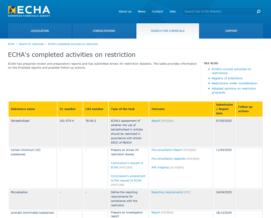This screenshot has height=218, width=271.
Task: Open the News page
Action: 142,11
